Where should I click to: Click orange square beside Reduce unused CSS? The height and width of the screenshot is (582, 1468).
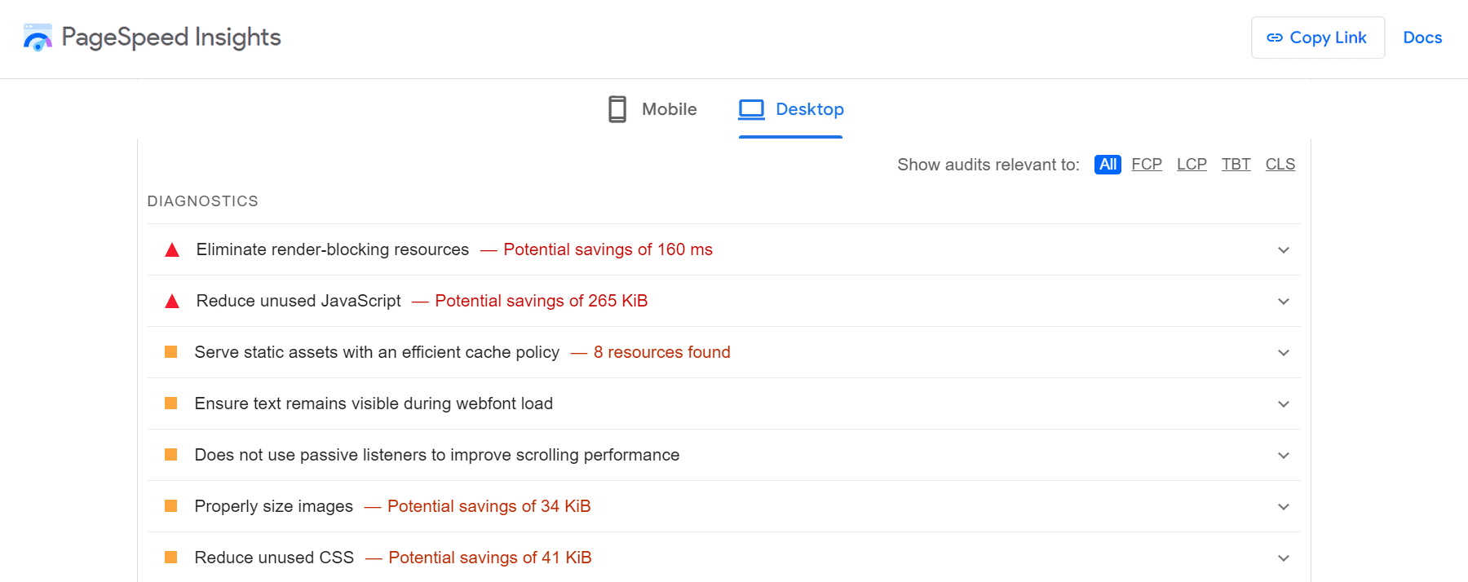click(171, 558)
